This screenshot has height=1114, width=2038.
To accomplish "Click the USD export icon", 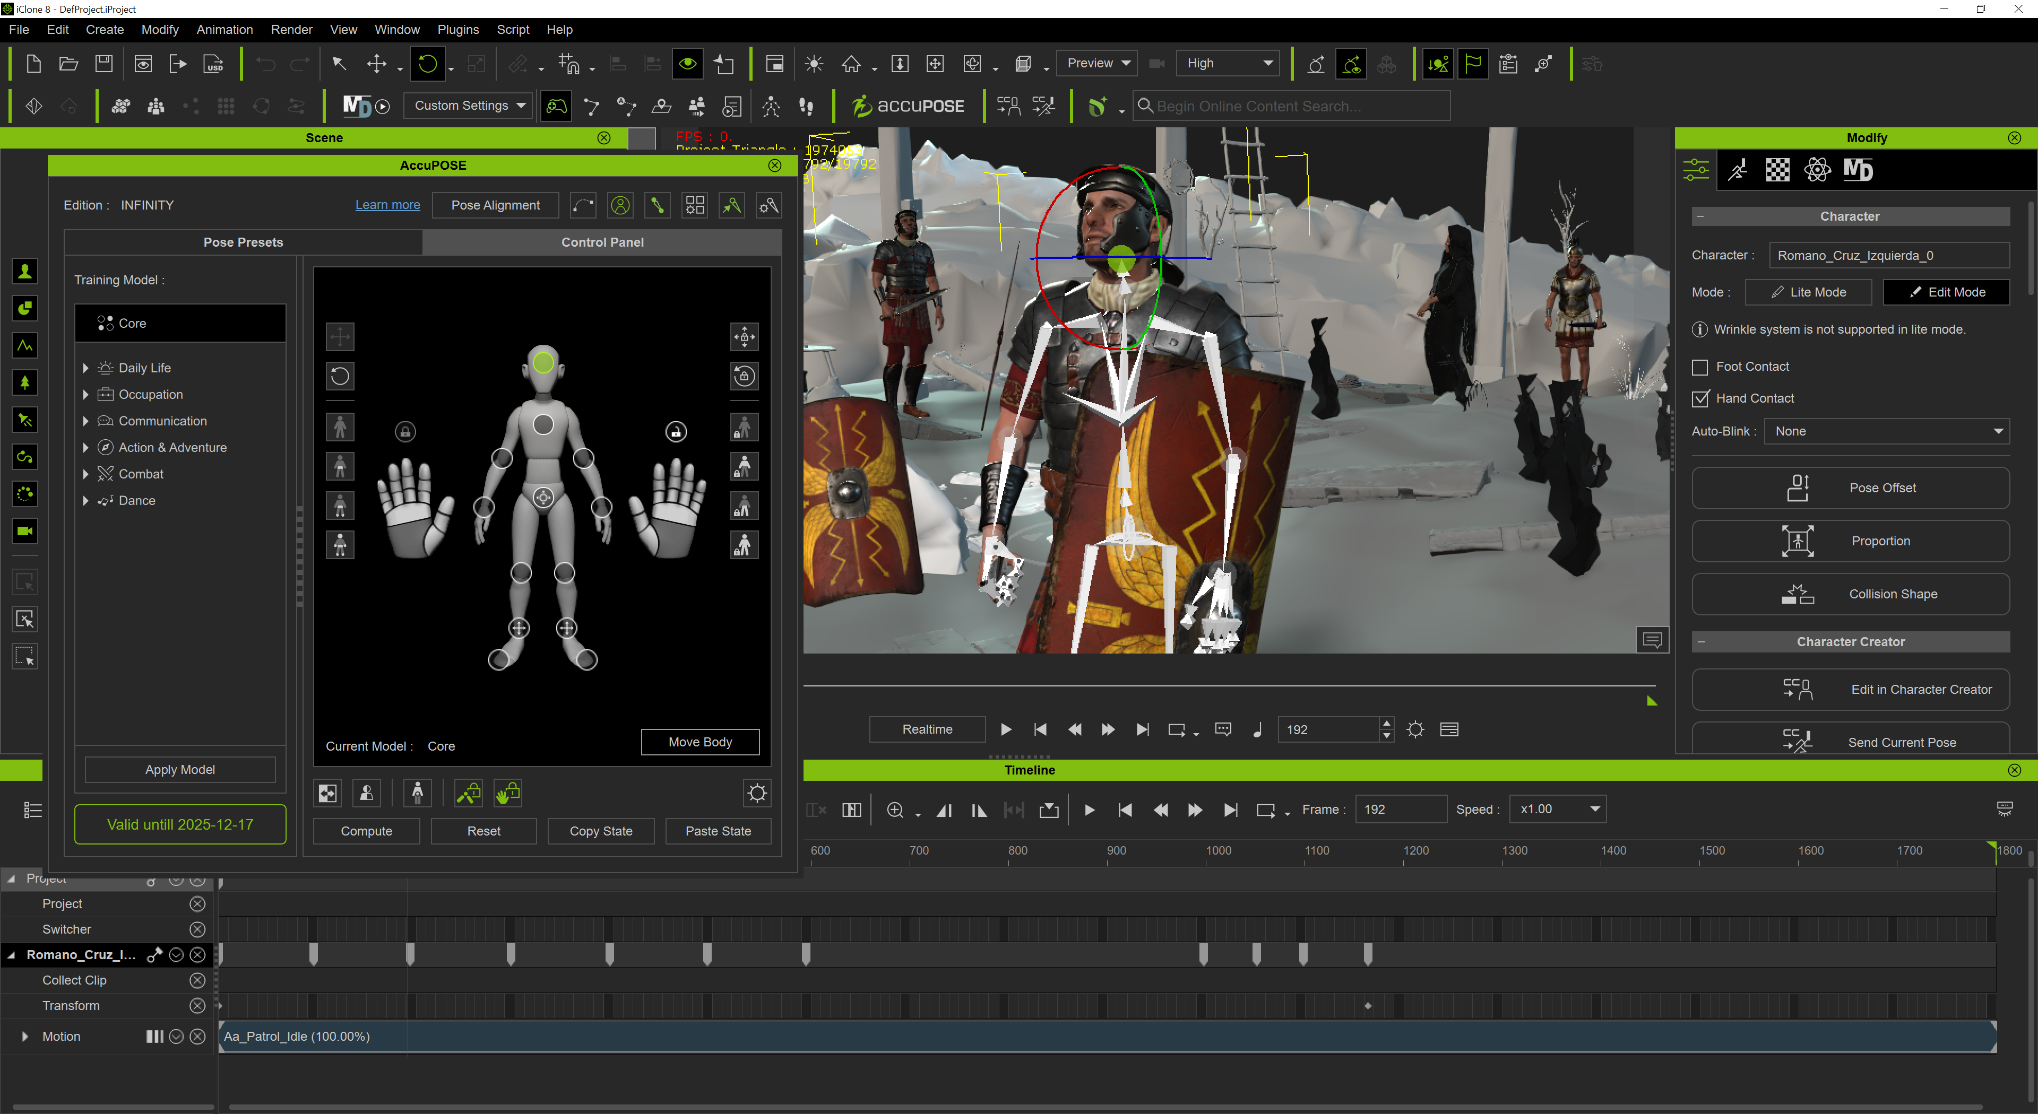I will pos(213,64).
